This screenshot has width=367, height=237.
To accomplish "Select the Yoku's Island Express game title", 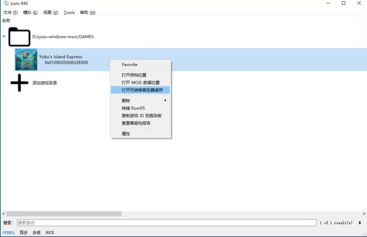I will click(61, 57).
